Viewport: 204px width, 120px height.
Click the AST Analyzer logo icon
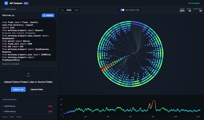[x=6, y=3]
